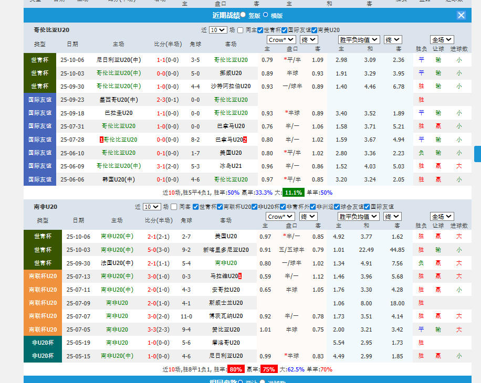The height and width of the screenshot is (383, 481).
Task: Open the Crow* dropdown in 南非U20 section
Action: [x=280, y=217]
